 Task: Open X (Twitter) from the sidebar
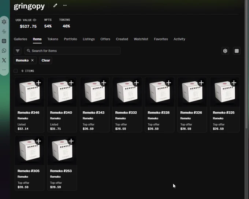click(4, 60)
